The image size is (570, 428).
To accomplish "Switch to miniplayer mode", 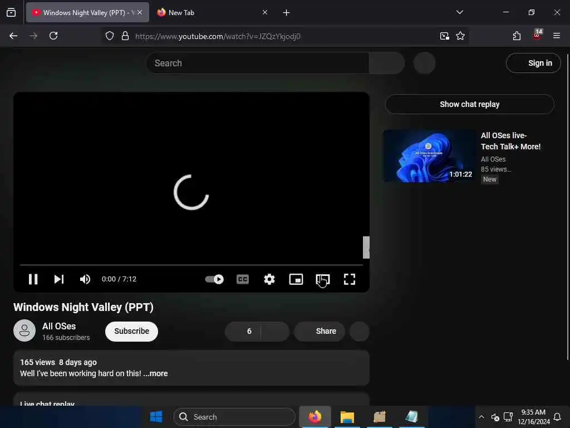I will 296,279.
